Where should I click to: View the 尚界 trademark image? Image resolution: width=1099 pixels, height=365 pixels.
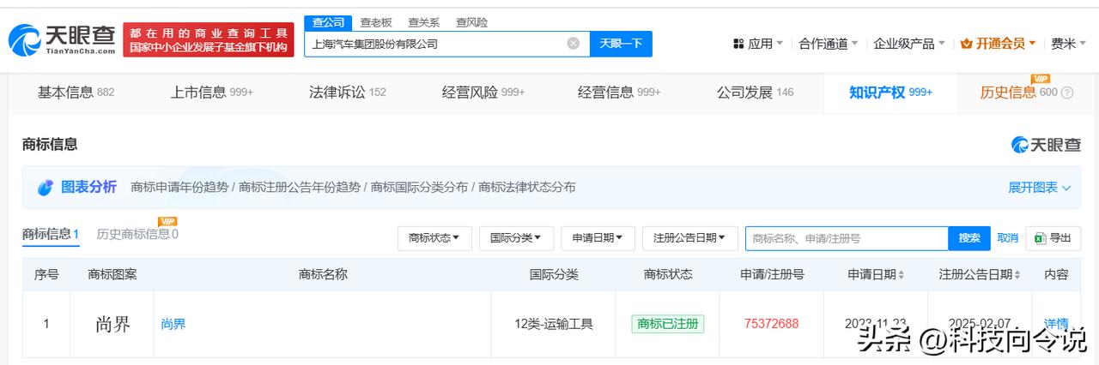(x=112, y=324)
